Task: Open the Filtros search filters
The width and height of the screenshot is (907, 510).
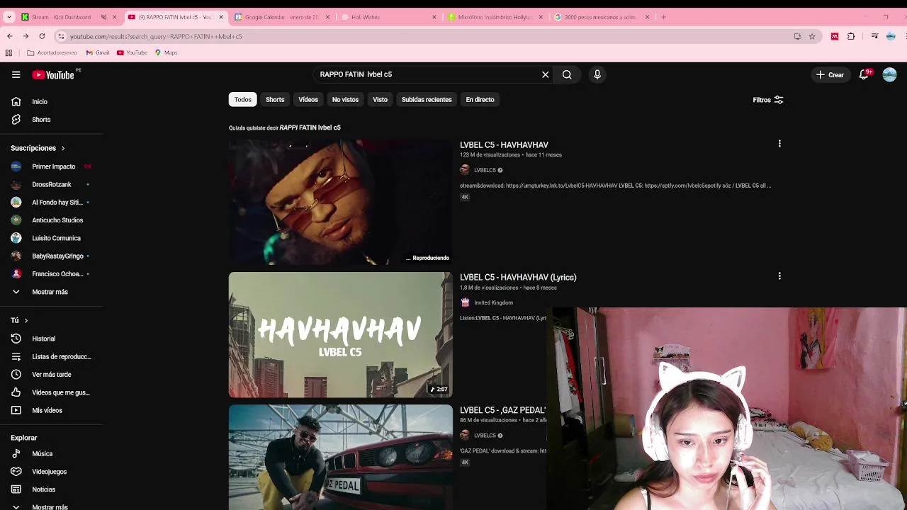Action: (768, 100)
